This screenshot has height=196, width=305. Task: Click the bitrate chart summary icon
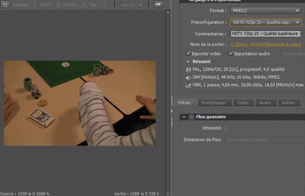[188, 85]
